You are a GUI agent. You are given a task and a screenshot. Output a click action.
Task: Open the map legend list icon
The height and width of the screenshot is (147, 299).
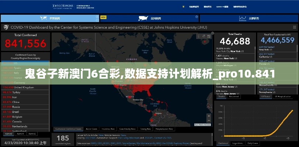[203, 36]
